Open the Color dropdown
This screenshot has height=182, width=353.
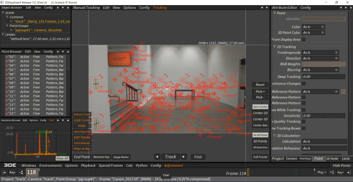[x=313, y=27]
